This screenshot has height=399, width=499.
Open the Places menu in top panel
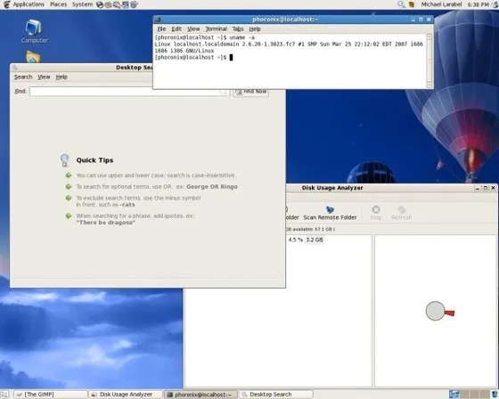(x=58, y=4)
